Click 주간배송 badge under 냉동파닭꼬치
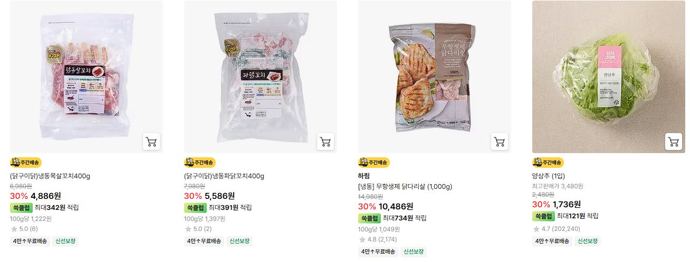This screenshot has height=262, width=690. (200, 163)
